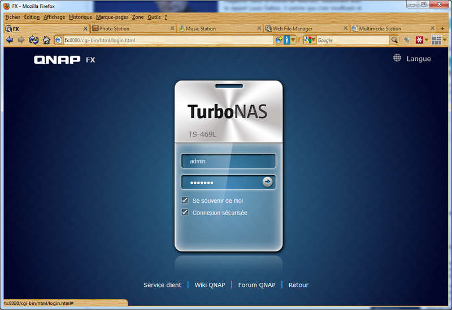Click the URL address bar

(x=168, y=40)
